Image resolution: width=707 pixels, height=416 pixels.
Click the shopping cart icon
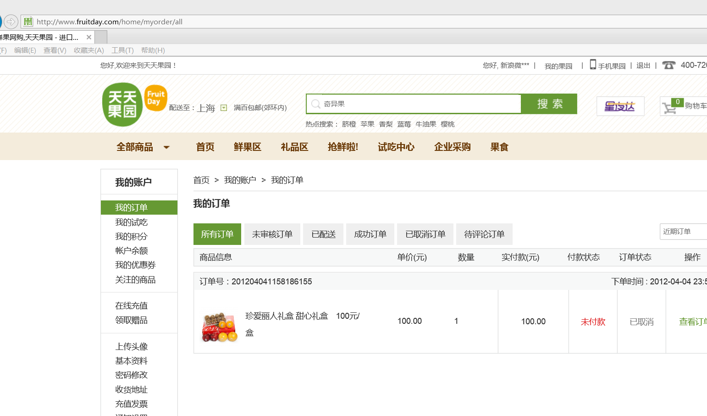[x=670, y=108]
